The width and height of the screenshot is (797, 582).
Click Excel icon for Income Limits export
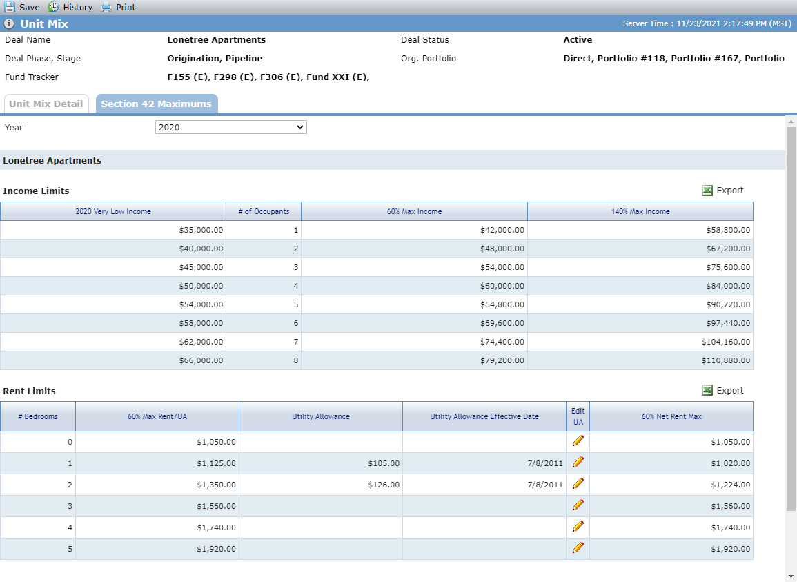click(707, 191)
